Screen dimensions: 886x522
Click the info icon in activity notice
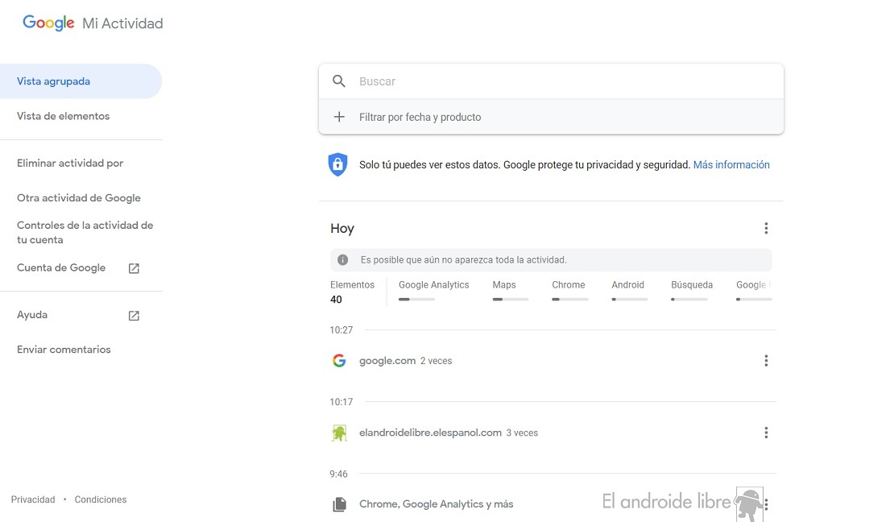click(343, 260)
